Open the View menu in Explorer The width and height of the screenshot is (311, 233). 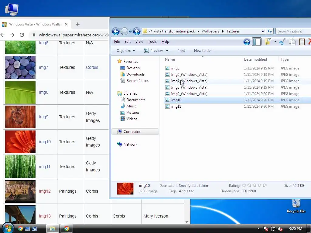click(139, 42)
